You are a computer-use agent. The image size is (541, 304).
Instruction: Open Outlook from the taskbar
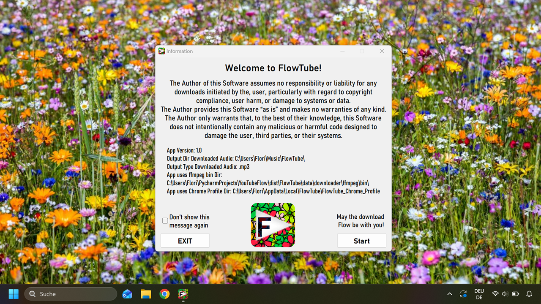pos(127,294)
